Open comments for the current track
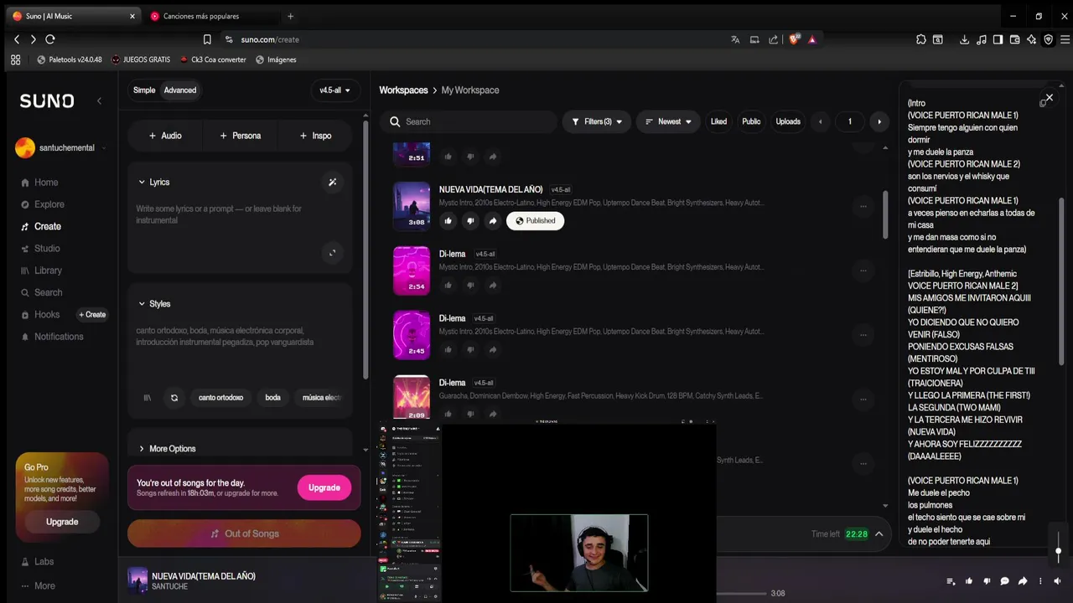This screenshot has height=603, width=1073. pos(1005,581)
